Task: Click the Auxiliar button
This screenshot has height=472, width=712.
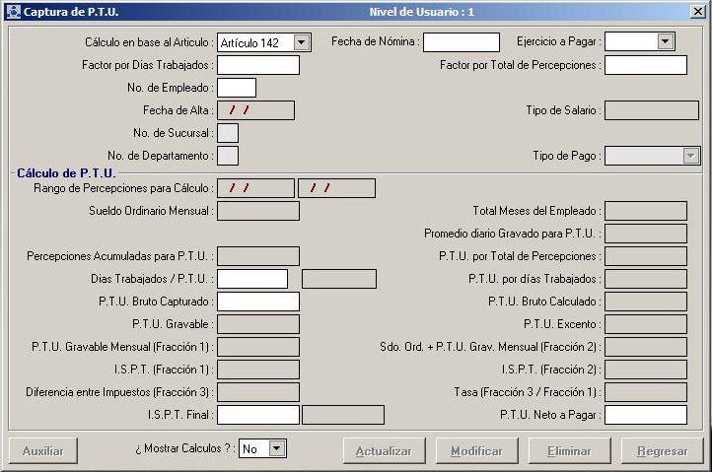Action: tap(42, 450)
